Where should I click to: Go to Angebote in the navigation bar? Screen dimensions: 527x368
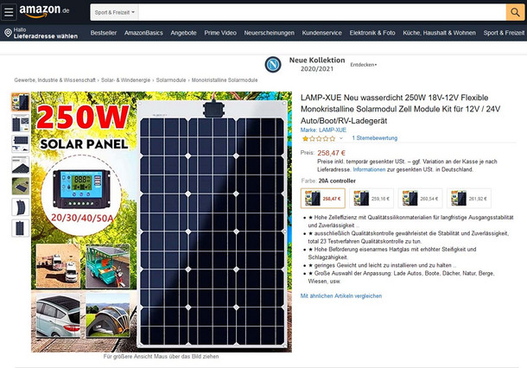[183, 33]
